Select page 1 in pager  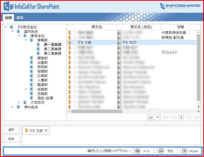pyautogui.click(x=181, y=117)
